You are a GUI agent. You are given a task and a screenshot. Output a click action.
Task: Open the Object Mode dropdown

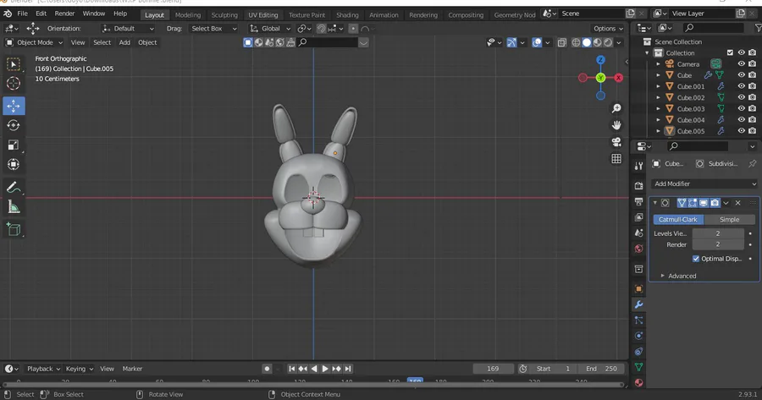click(x=34, y=42)
